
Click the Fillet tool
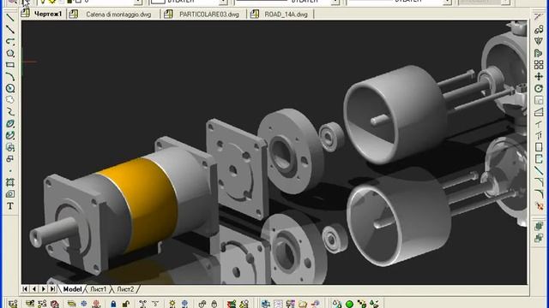point(539,194)
